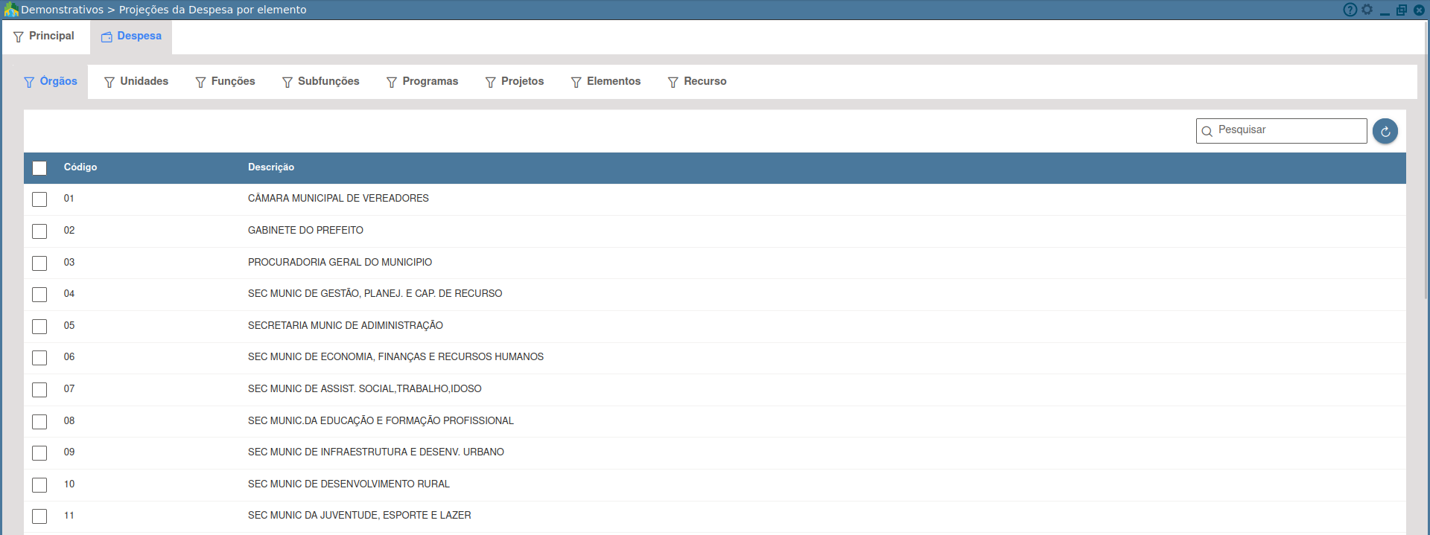
Task: Sort by the Código column header
Action: [x=80, y=167]
